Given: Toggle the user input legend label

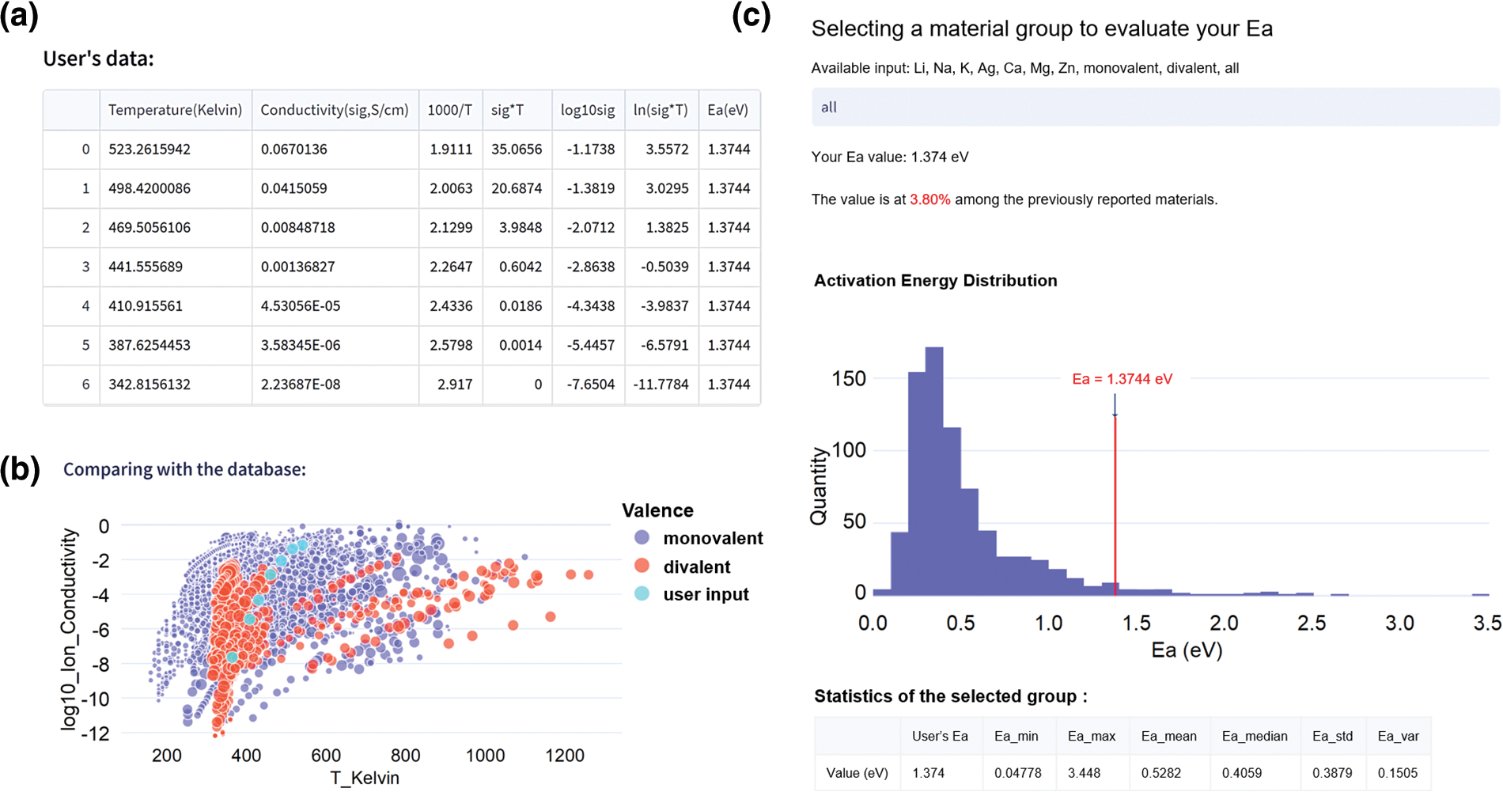Looking at the screenshot, I should pos(706,594).
